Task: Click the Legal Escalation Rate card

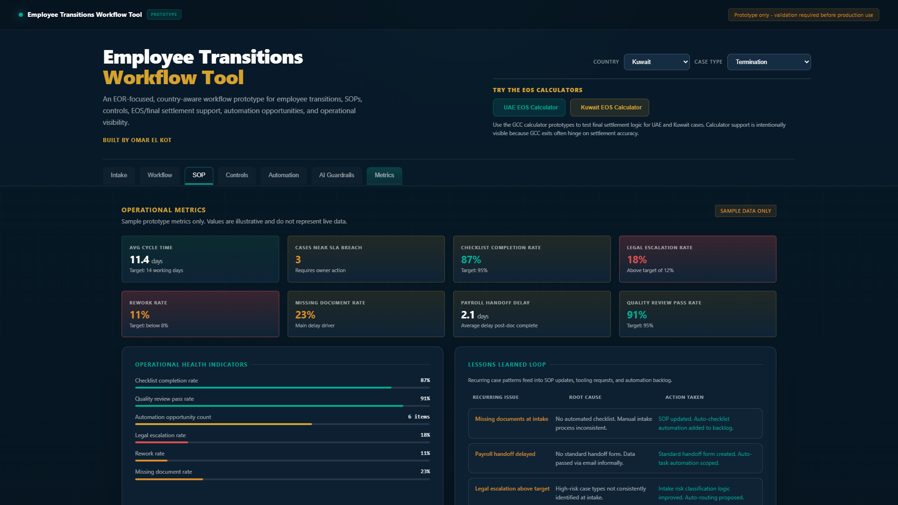Action: click(698, 259)
